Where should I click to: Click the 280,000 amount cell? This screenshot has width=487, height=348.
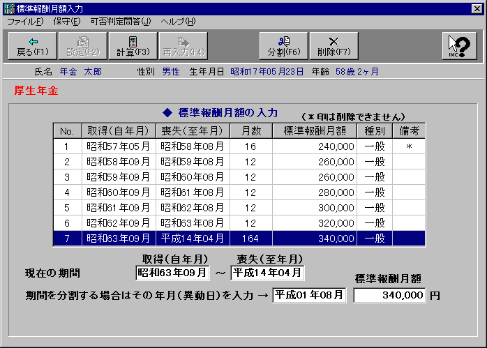pyautogui.click(x=315, y=192)
